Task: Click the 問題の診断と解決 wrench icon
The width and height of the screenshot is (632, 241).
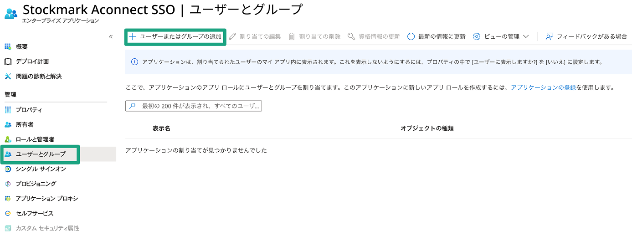Action: pos(8,76)
